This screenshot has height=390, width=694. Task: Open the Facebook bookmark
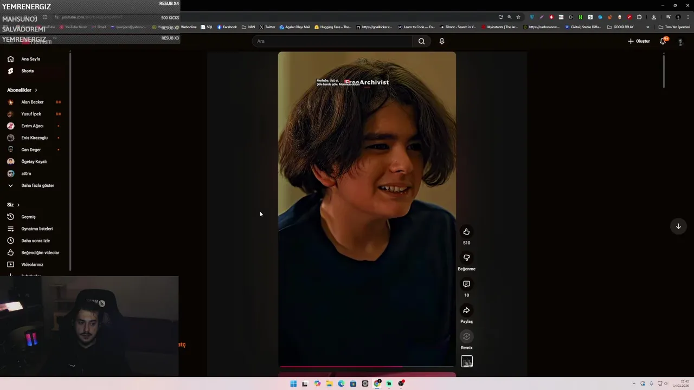point(227,27)
